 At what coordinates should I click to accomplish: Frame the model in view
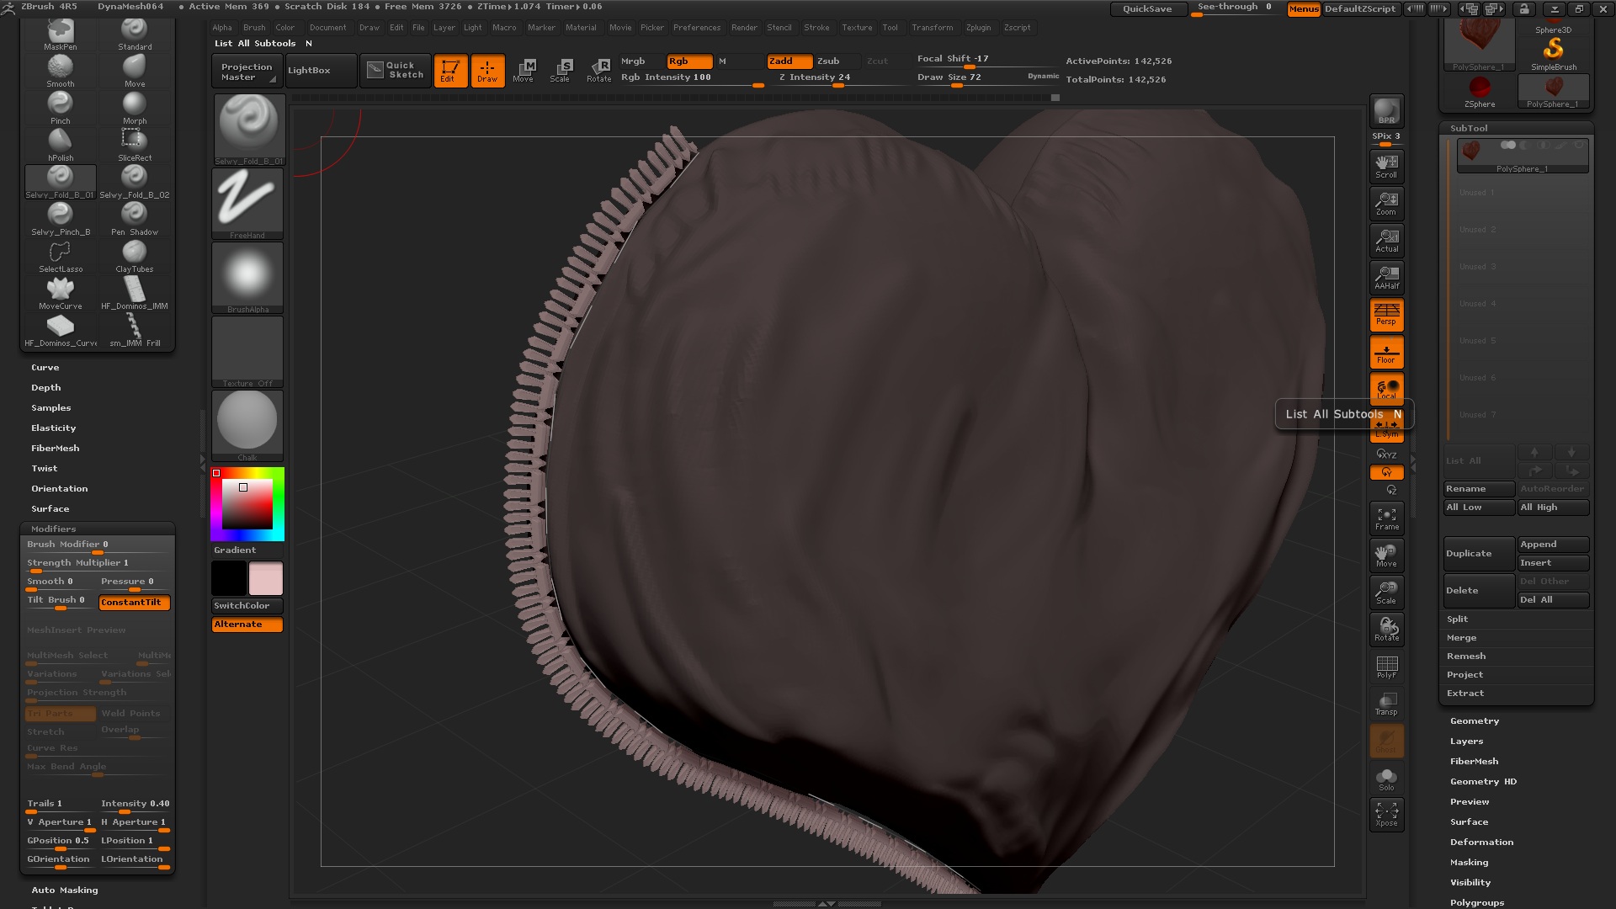pos(1386,518)
